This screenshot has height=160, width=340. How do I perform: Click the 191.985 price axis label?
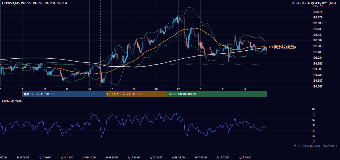coord(317,63)
